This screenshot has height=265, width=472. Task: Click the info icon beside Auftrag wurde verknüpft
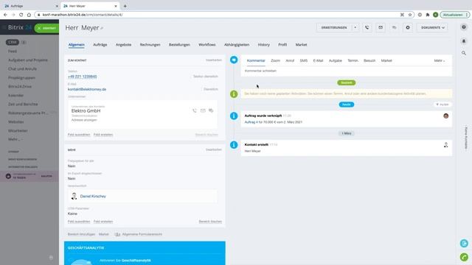(234, 116)
